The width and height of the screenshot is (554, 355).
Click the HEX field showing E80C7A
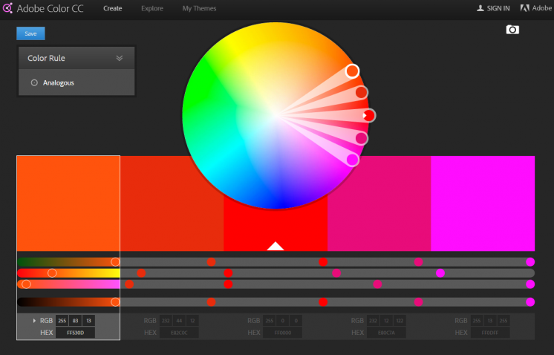(x=386, y=333)
